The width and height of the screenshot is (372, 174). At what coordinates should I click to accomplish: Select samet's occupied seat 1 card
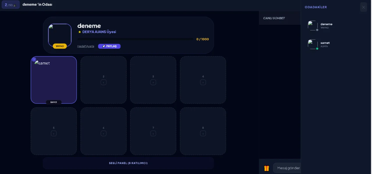54,80
